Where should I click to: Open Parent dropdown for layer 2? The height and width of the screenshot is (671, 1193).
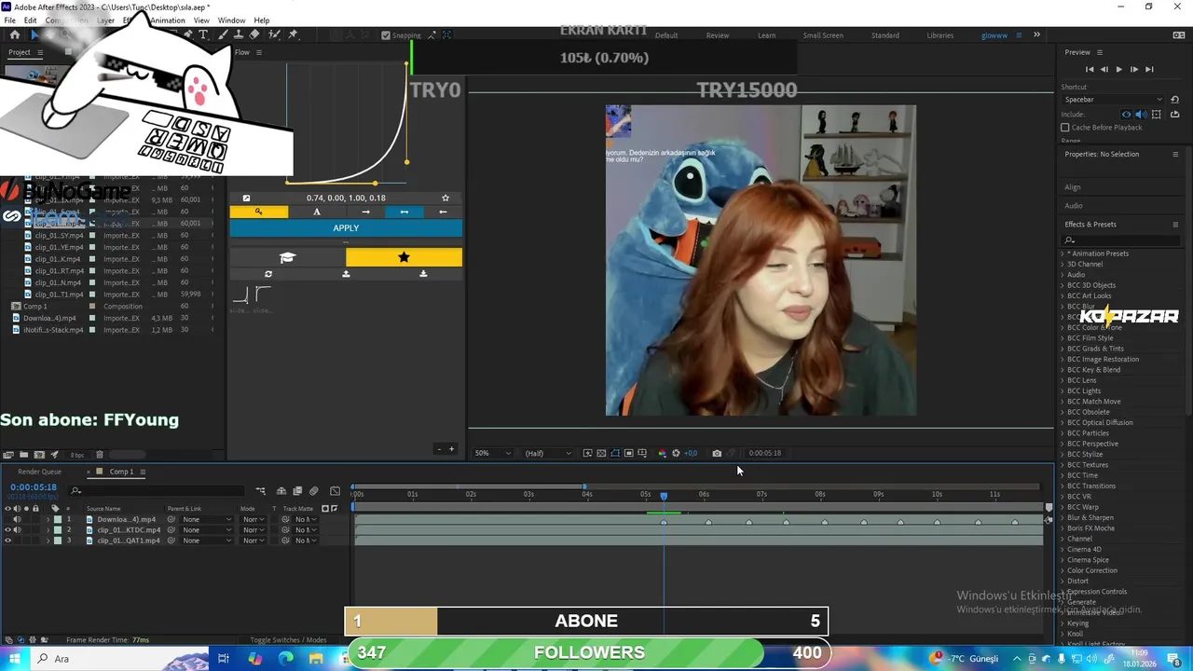(x=206, y=530)
